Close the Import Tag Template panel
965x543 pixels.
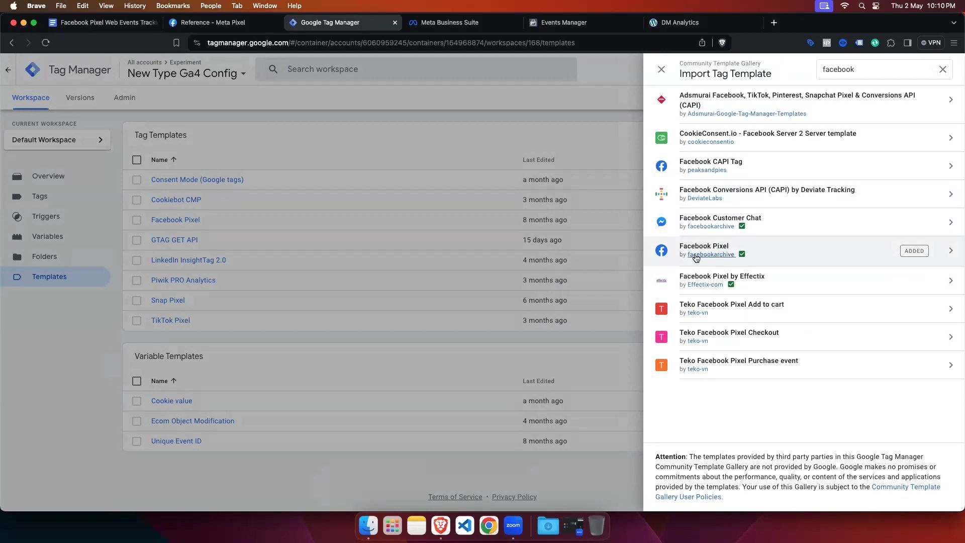click(661, 69)
